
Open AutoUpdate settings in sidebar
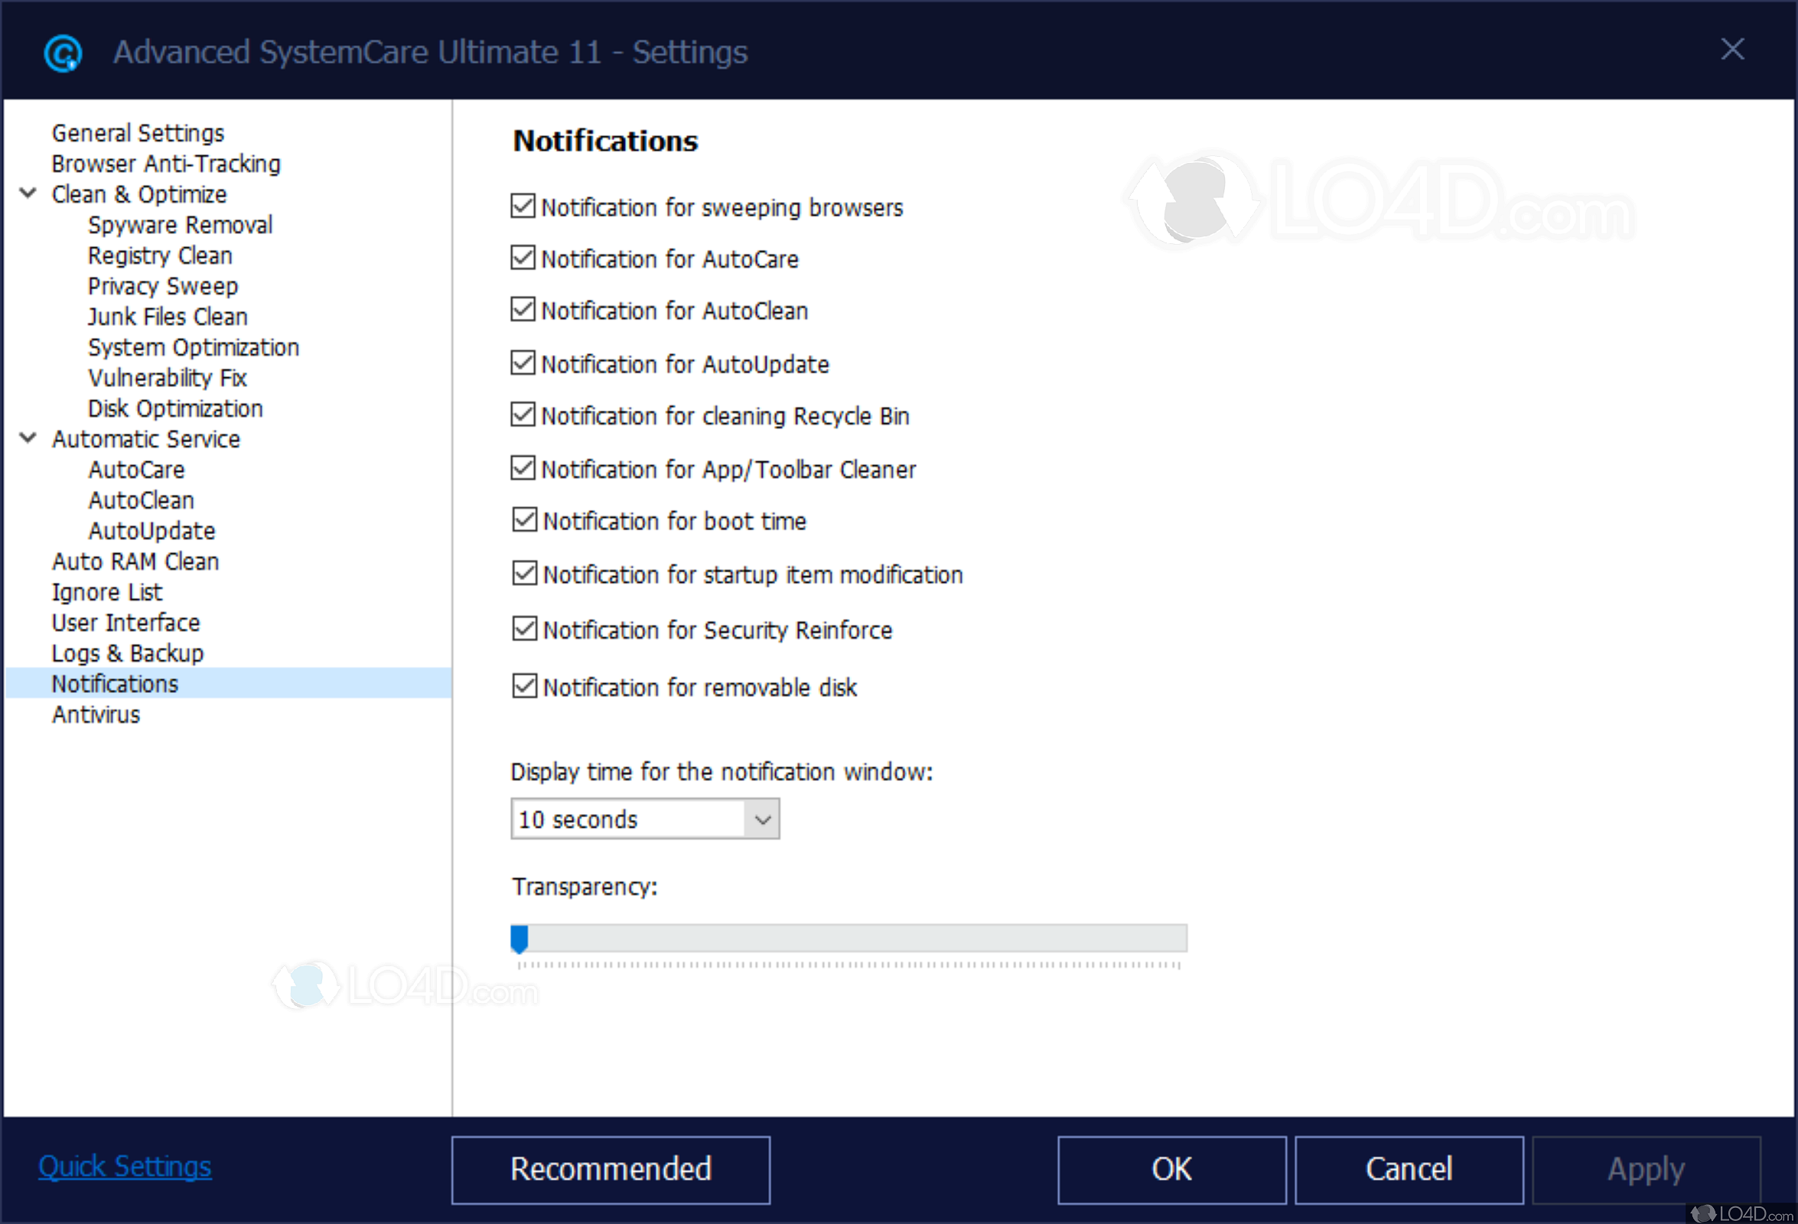tap(151, 531)
